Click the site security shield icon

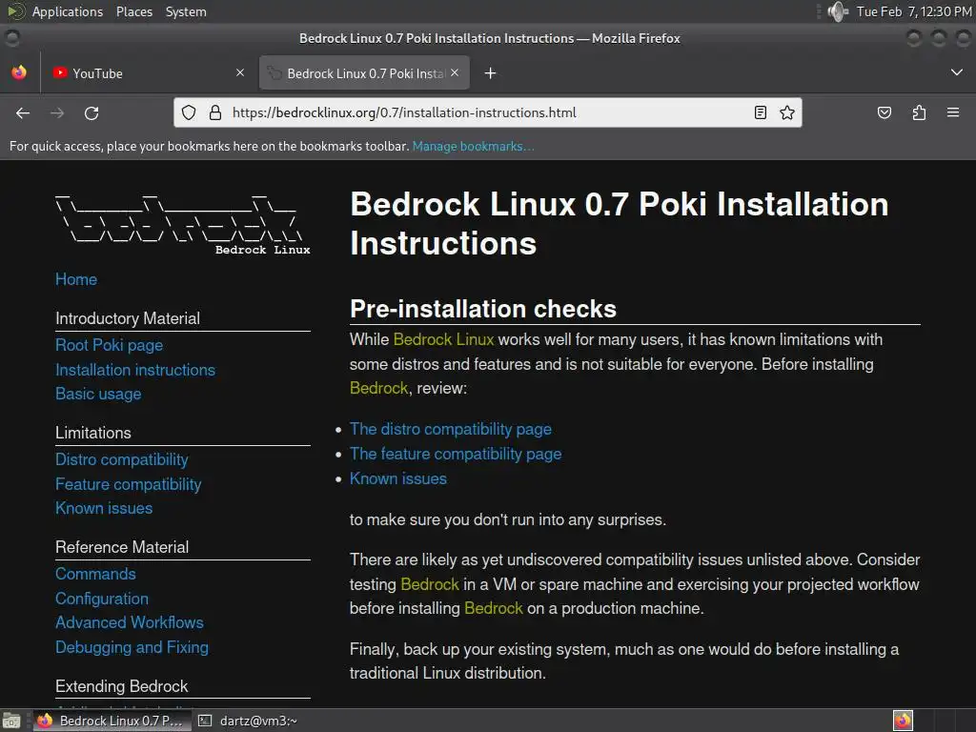point(189,112)
